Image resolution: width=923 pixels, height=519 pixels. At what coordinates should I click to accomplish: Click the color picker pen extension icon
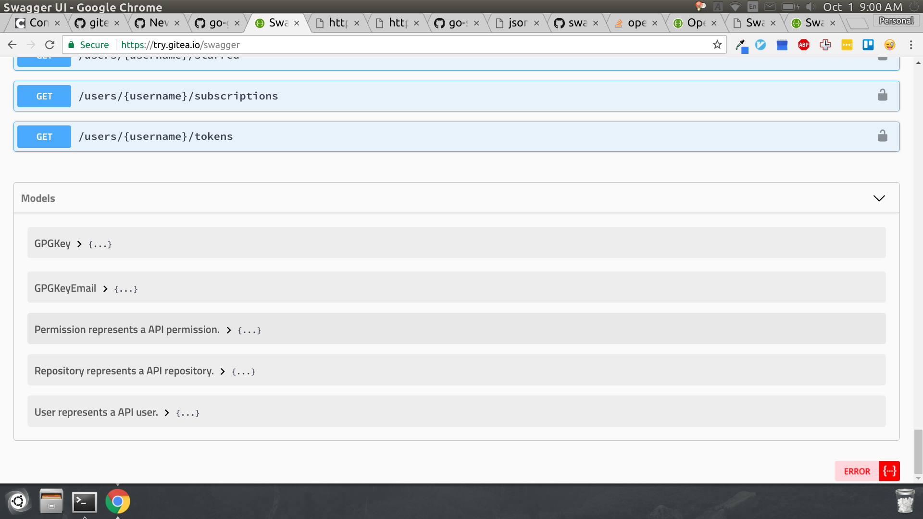741,46
